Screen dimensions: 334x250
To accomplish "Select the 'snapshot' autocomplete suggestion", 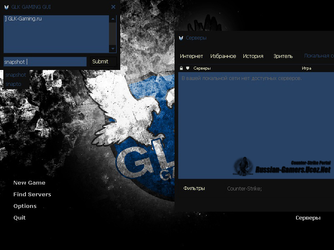I will [16, 75].
